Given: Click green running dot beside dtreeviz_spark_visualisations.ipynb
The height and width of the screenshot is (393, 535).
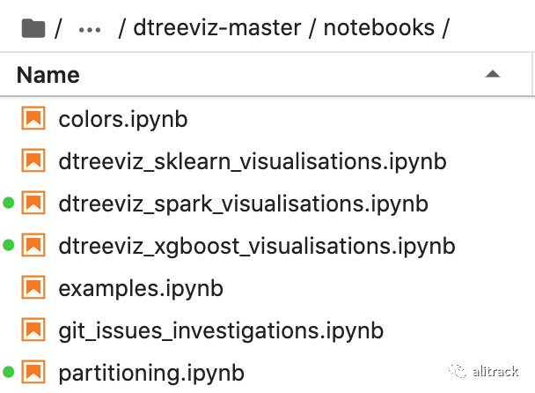Looking at the screenshot, I should point(9,203).
